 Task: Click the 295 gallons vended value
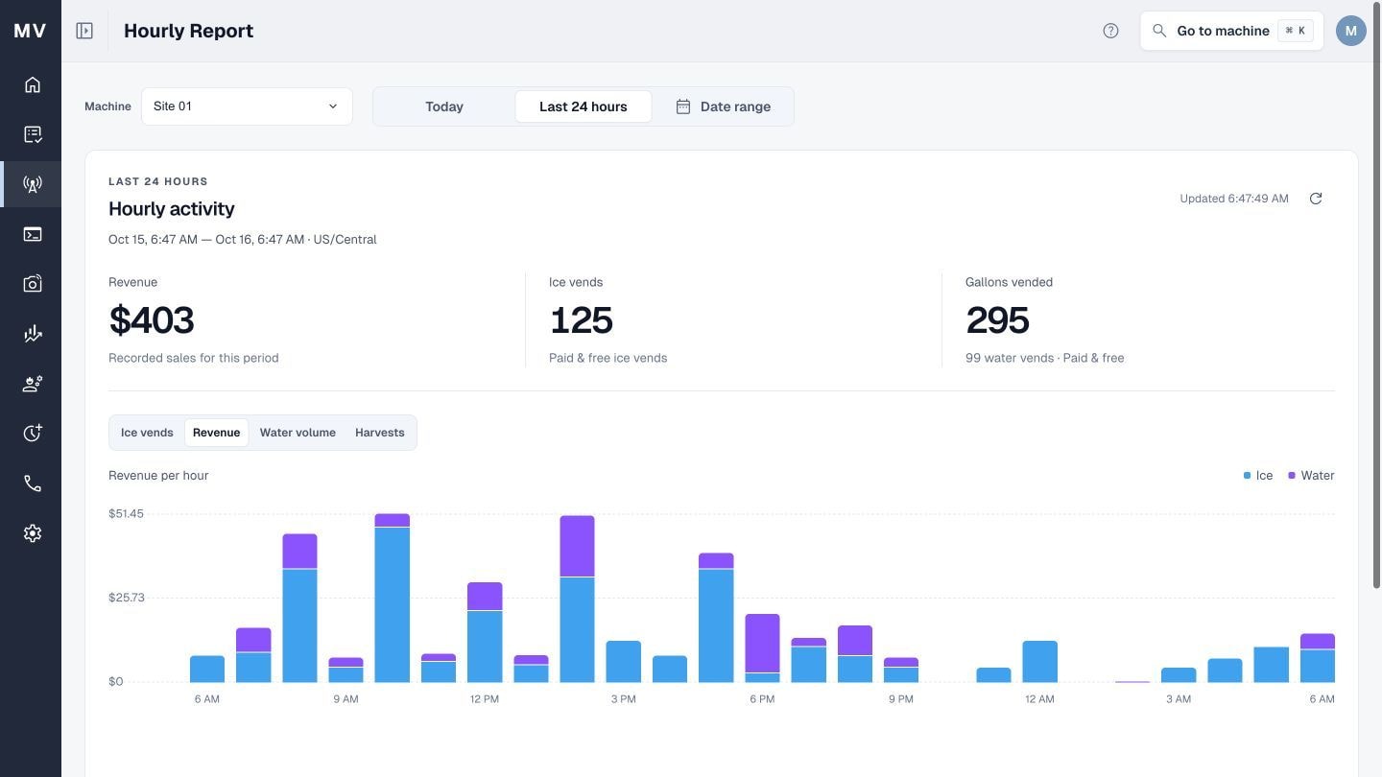(998, 320)
